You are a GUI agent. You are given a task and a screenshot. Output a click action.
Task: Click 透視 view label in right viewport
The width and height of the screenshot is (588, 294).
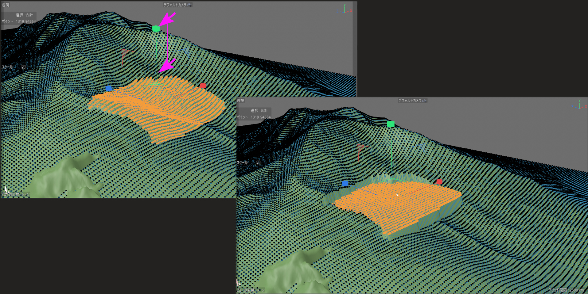[240, 101]
